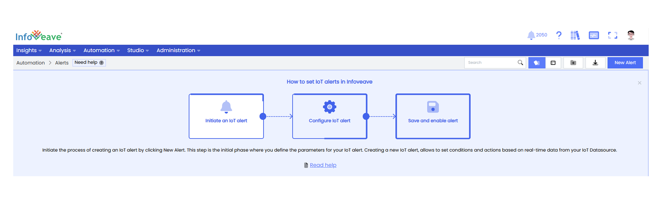
Task: Click the magnifier search icon
Action: point(520,62)
